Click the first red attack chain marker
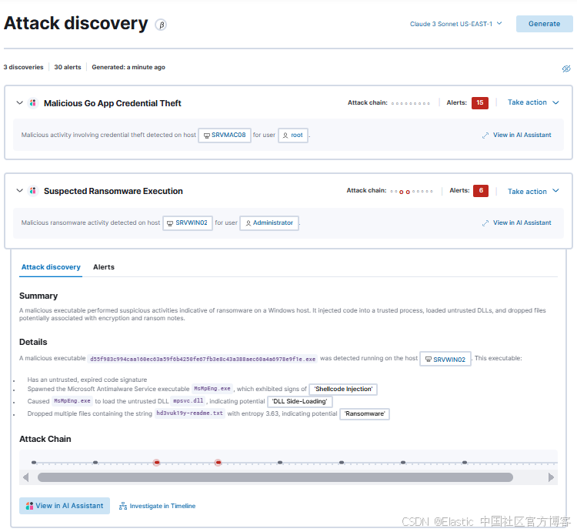 157,462
